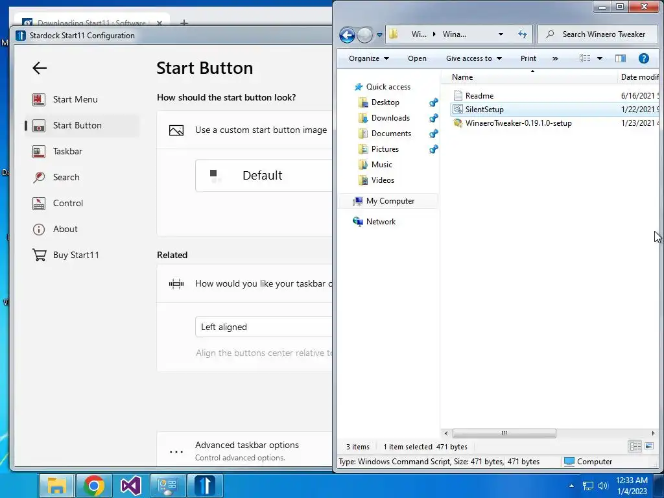664x498 pixels.
Task: Open the About page in Start11
Action: pos(82,229)
